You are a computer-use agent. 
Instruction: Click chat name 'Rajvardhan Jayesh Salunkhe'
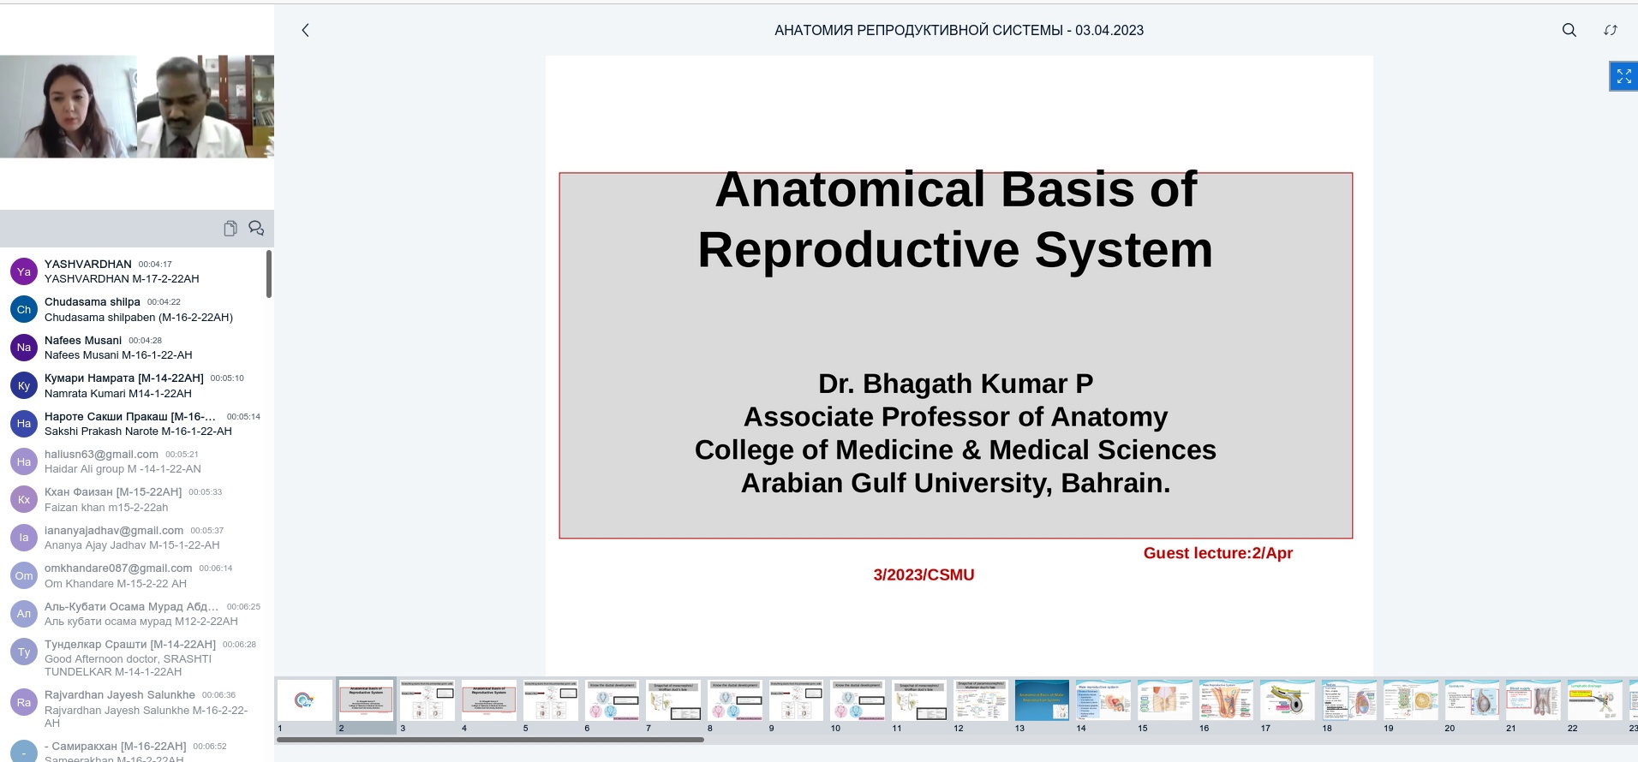coord(120,694)
